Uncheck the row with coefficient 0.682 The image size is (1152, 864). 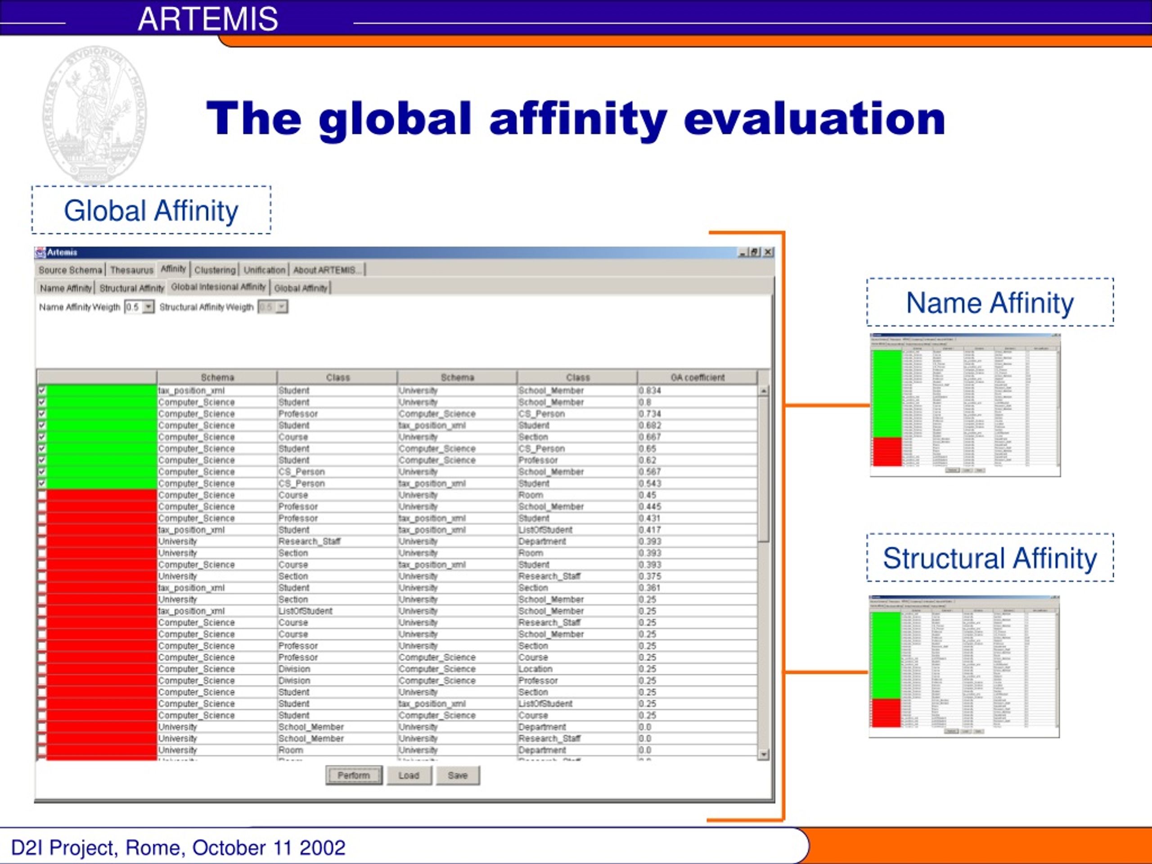tap(42, 426)
